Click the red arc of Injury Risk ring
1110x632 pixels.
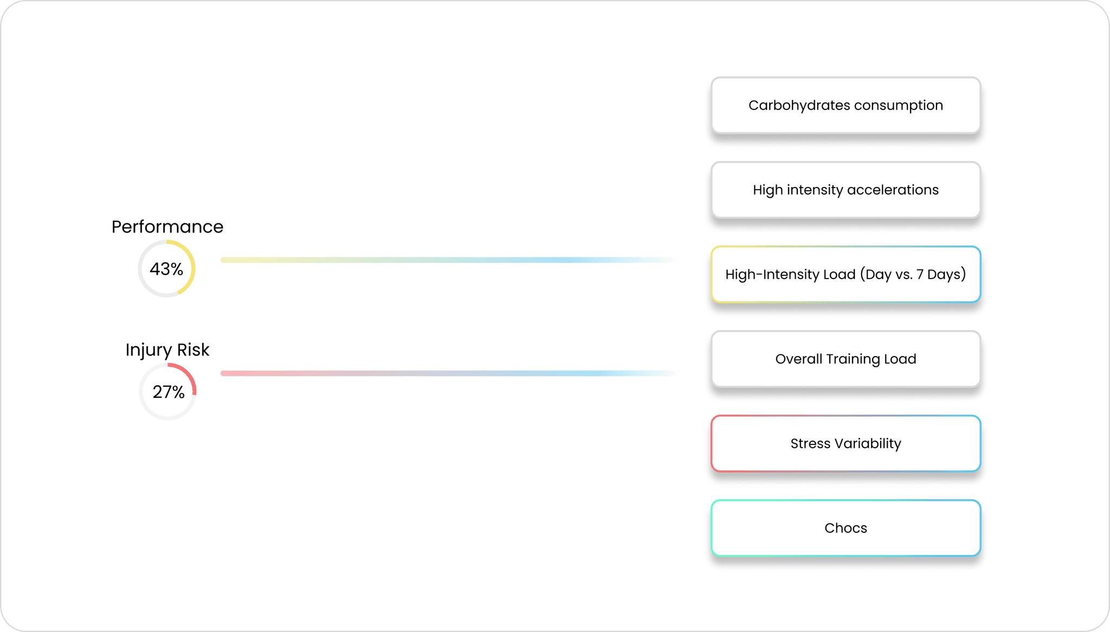[x=188, y=375]
